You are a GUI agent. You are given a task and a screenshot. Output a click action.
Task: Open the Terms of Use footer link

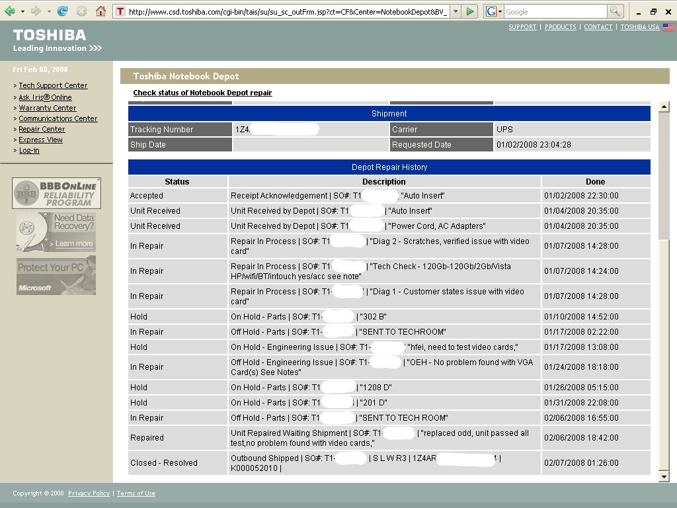pos(136,493)
